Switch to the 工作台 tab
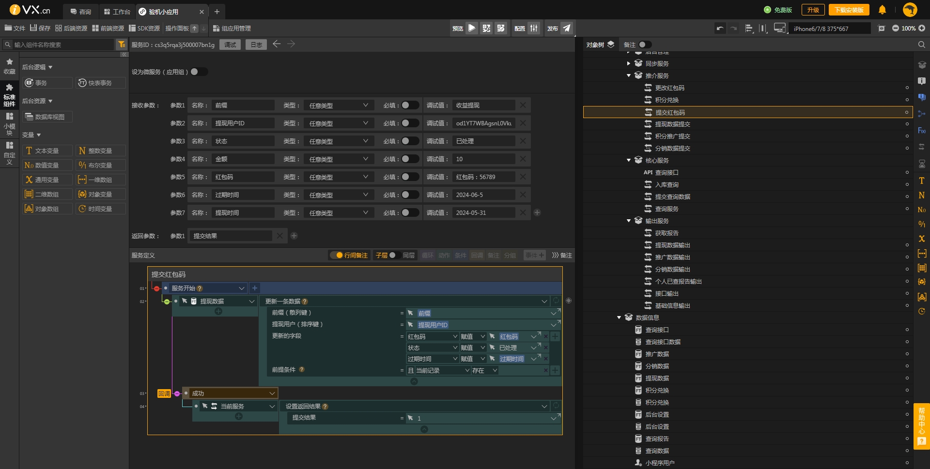The image size is (930, 469). click(x=117, y=11)
